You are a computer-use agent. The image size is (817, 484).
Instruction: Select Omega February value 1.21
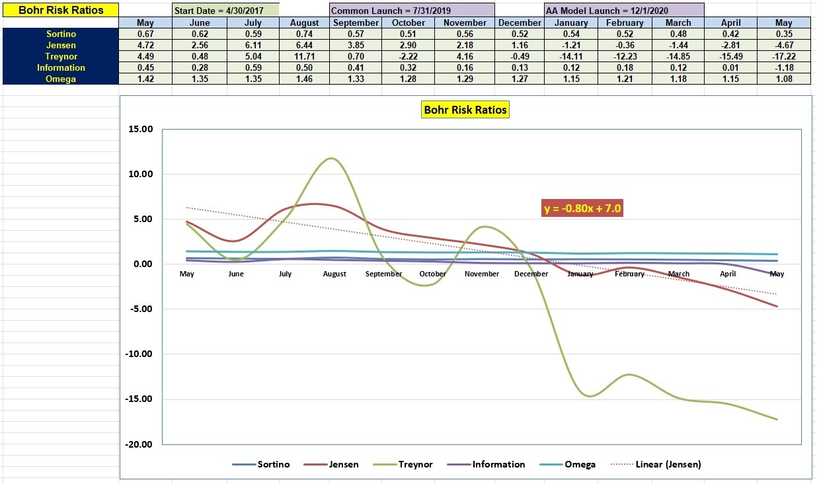point(625,79)
